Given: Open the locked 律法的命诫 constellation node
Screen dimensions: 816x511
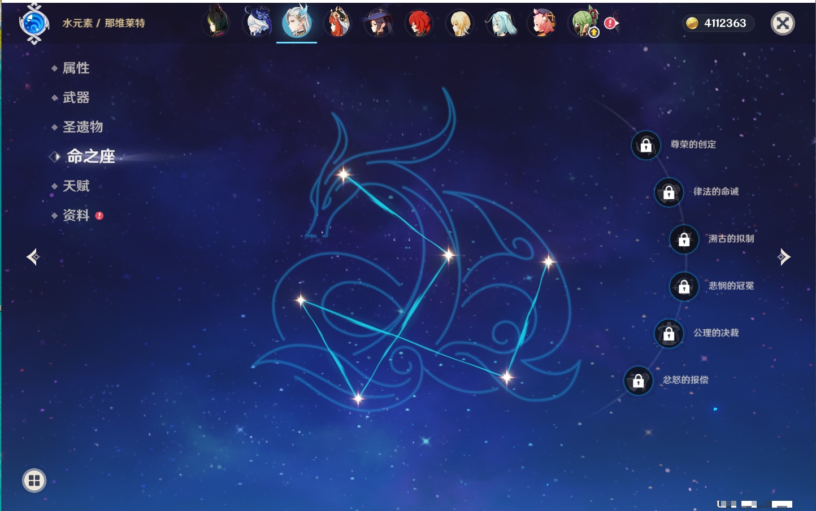Looking at the screenshot, I should coord(669,193).
